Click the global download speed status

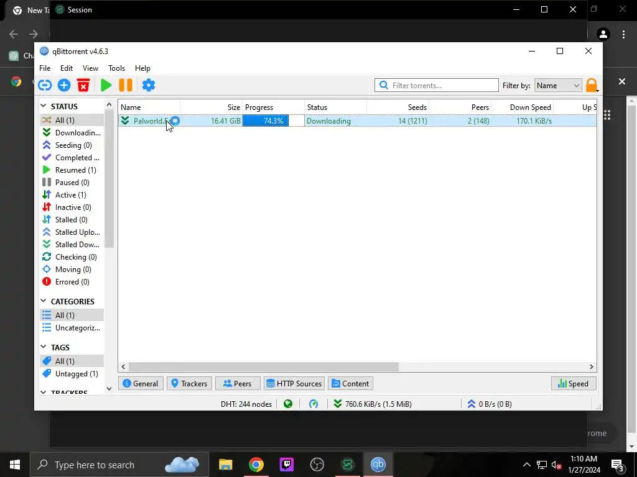[x=373, y=404]
